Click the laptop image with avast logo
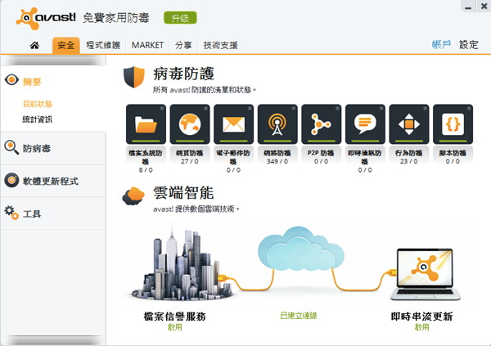Screen dimensions: 491x346 click(x=426, y=274)
